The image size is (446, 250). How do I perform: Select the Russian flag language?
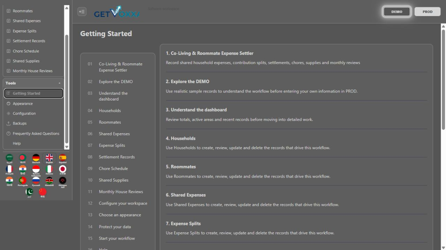36,182
